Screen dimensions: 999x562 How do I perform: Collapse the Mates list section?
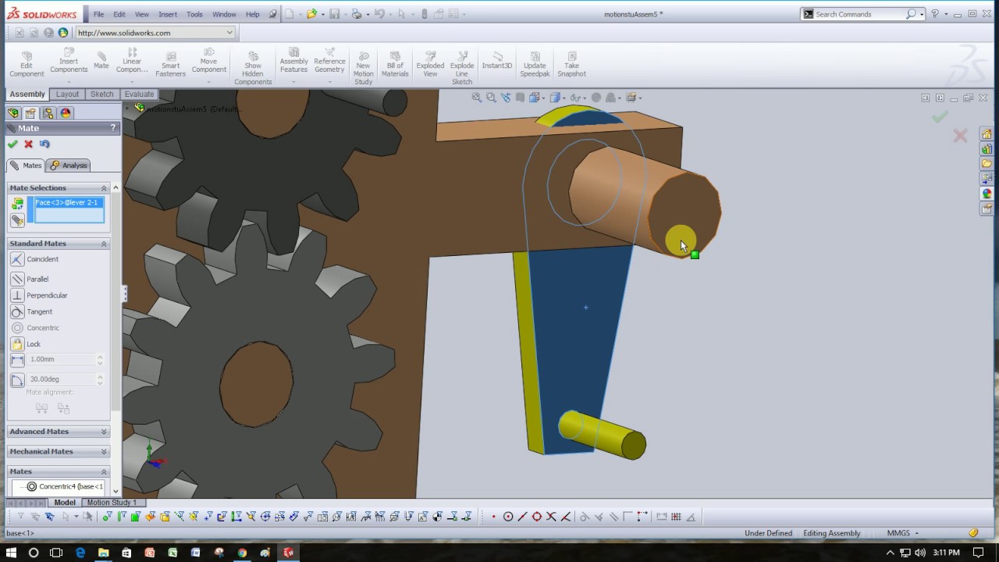(x=104, y=472)
